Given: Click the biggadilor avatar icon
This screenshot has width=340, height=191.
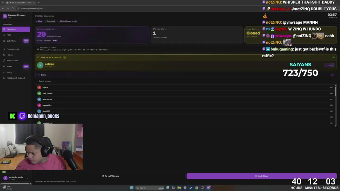Looking at the screenshot, I should pyautogui.click(x=39, y=105).
